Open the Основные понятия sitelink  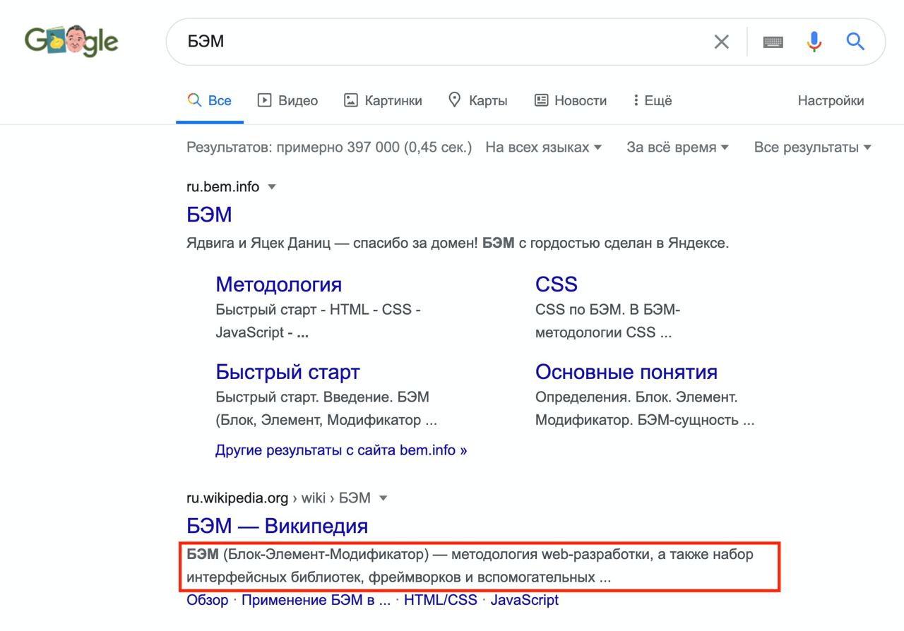click(x=626, y=372)
